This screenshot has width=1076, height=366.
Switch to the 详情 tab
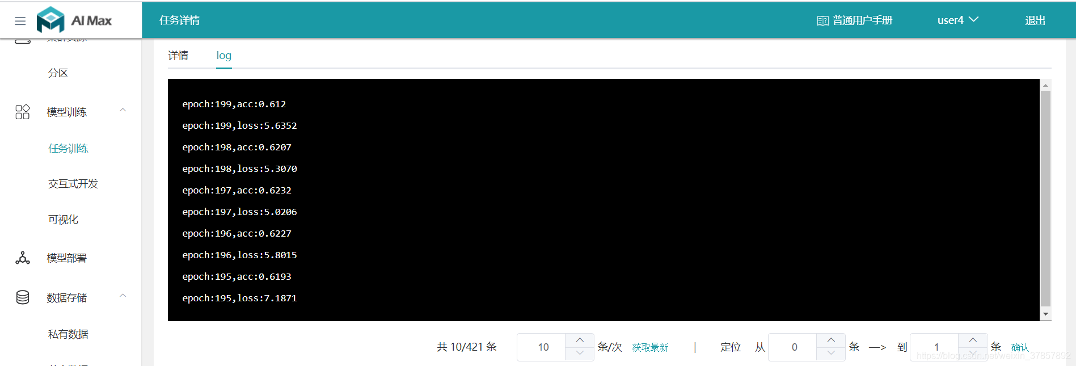pyautogui.click(x=178, y=56)
